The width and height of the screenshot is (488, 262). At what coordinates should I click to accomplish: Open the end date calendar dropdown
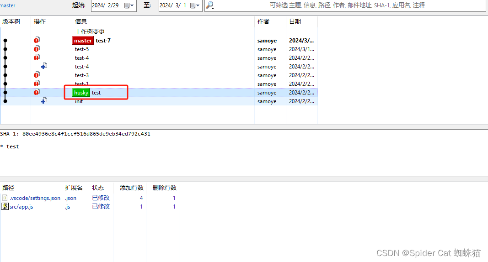195,5
